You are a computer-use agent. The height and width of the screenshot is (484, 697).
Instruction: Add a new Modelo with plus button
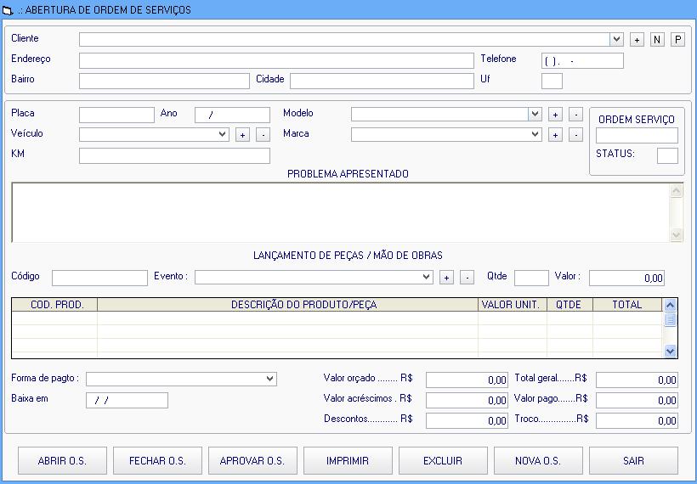555,115
